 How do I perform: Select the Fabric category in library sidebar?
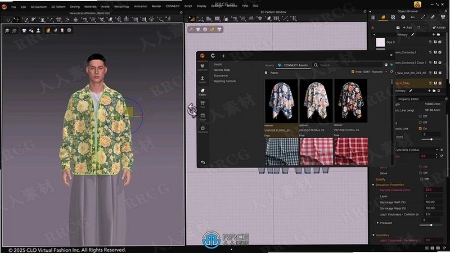pyautogui.click(x=202, y=92)
